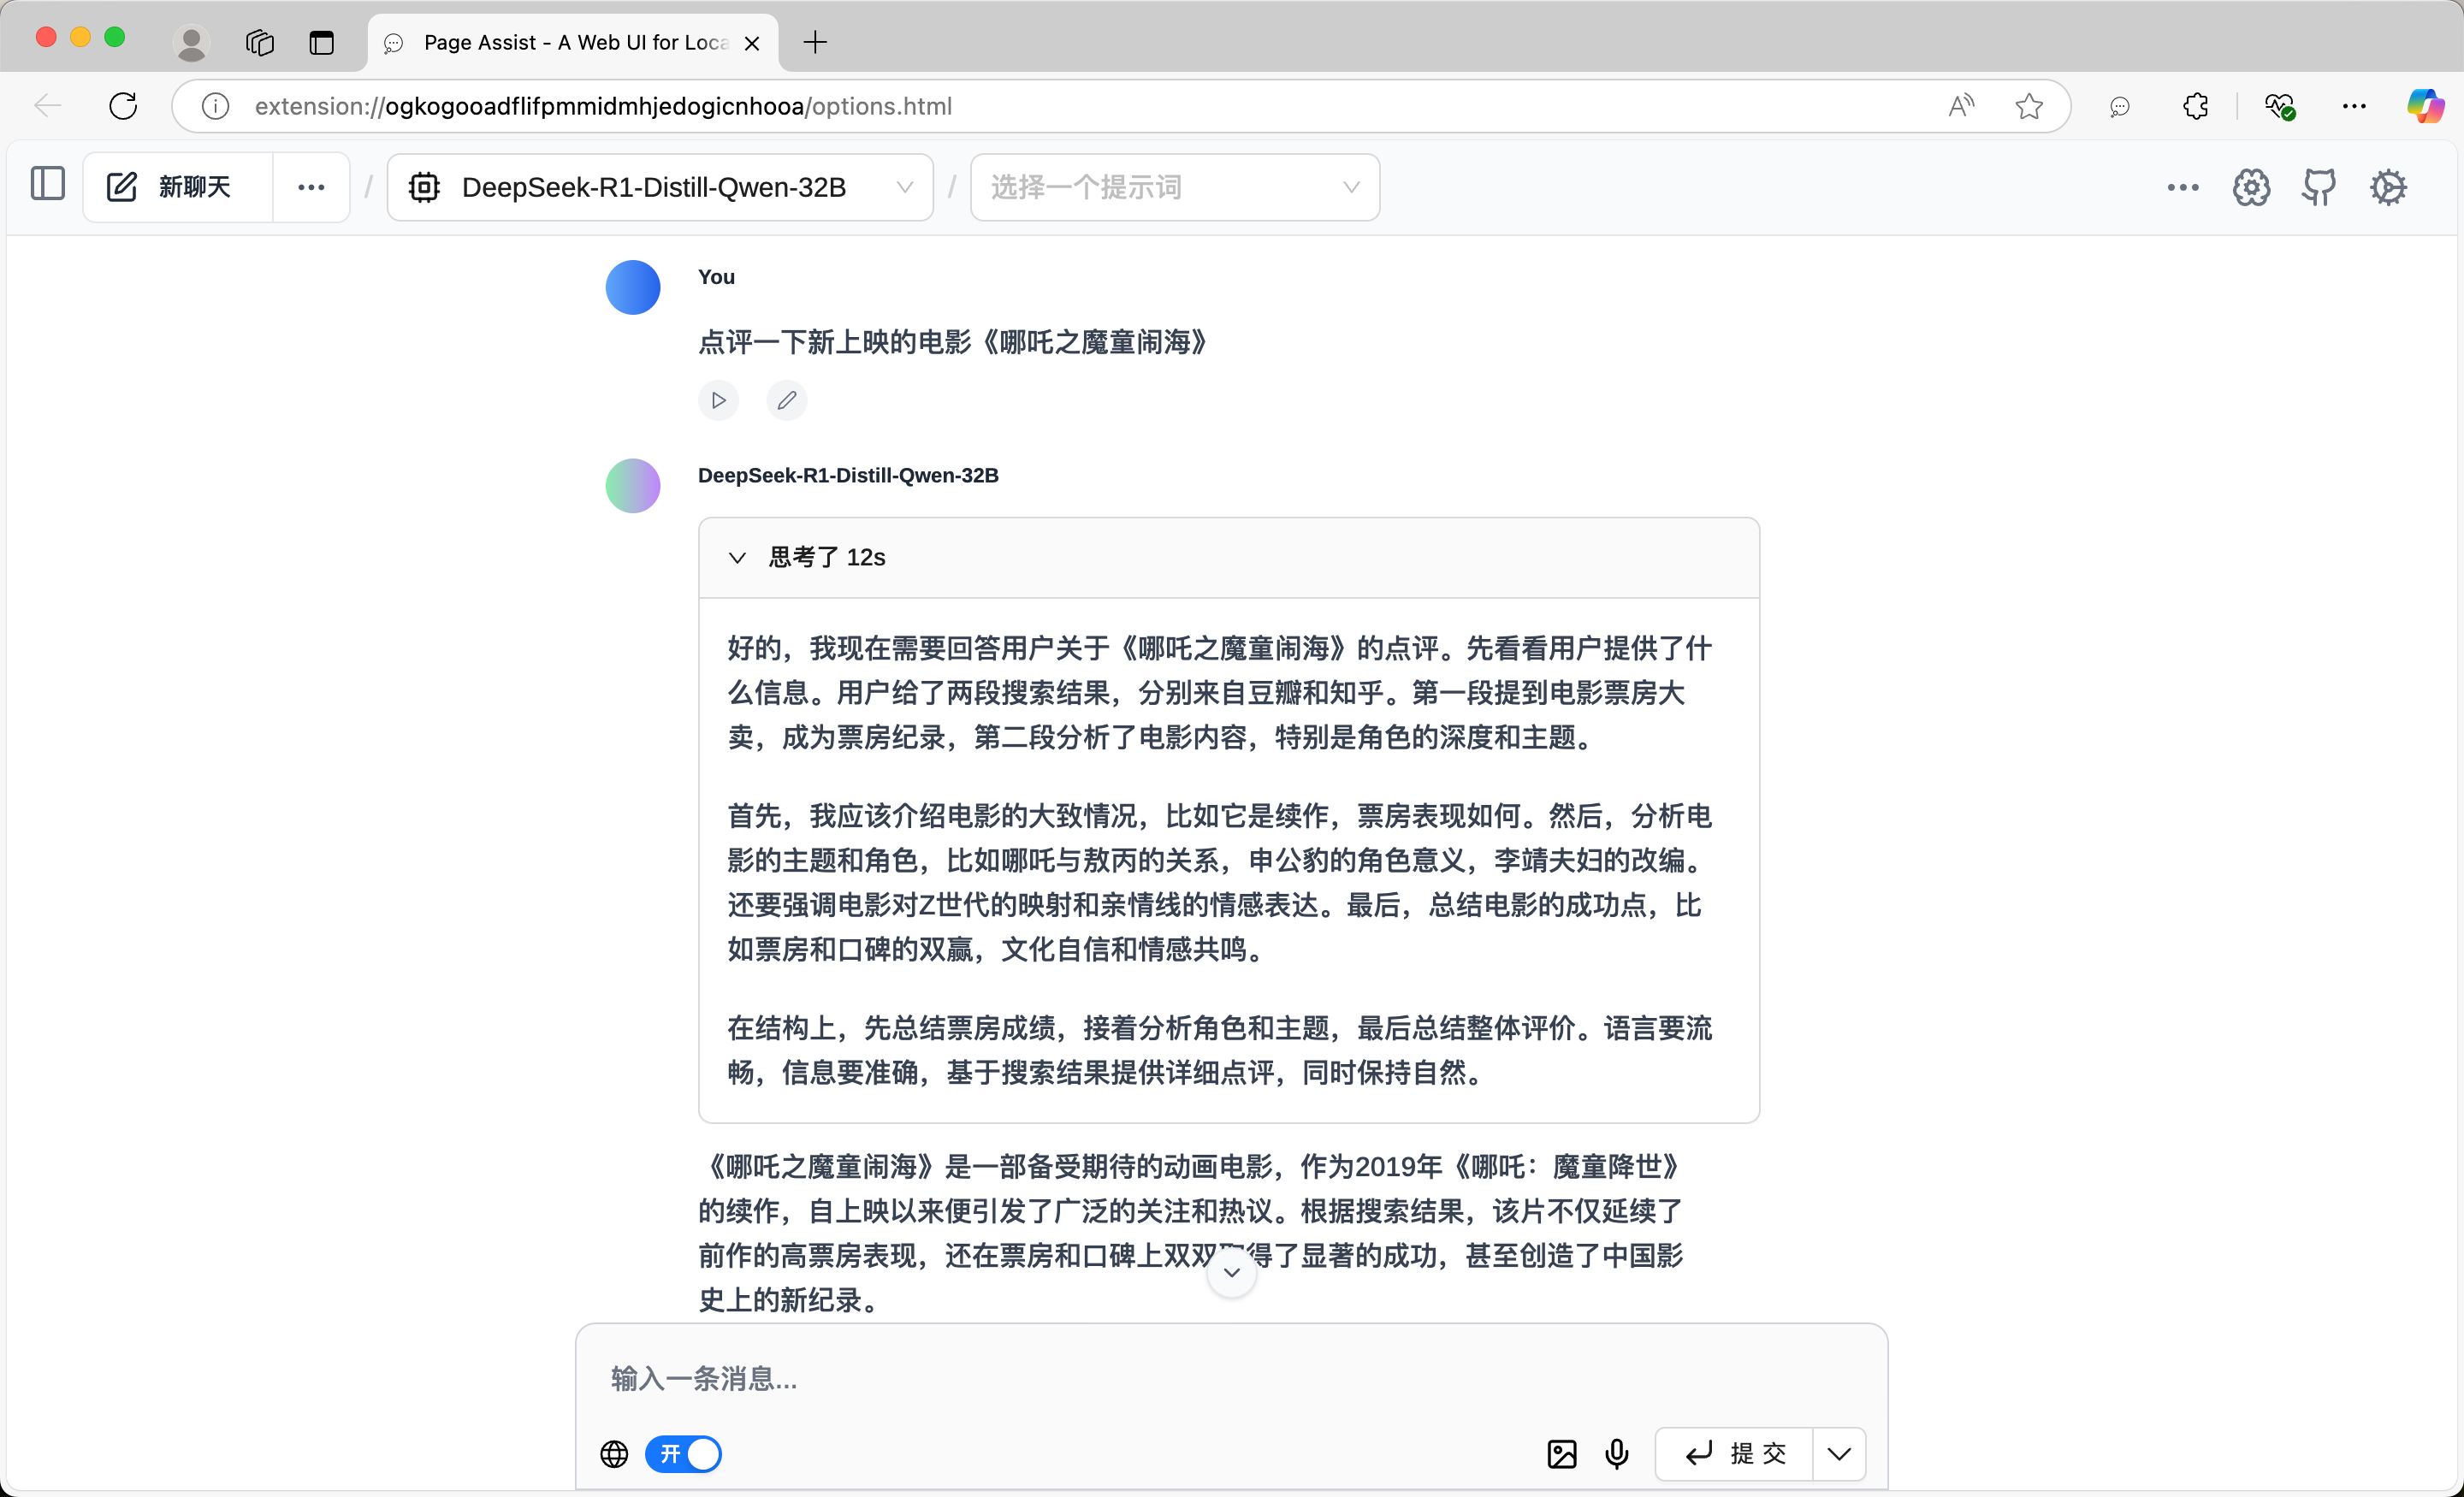Open the Page Assist chat bubble extension icon

point(2119,106)
